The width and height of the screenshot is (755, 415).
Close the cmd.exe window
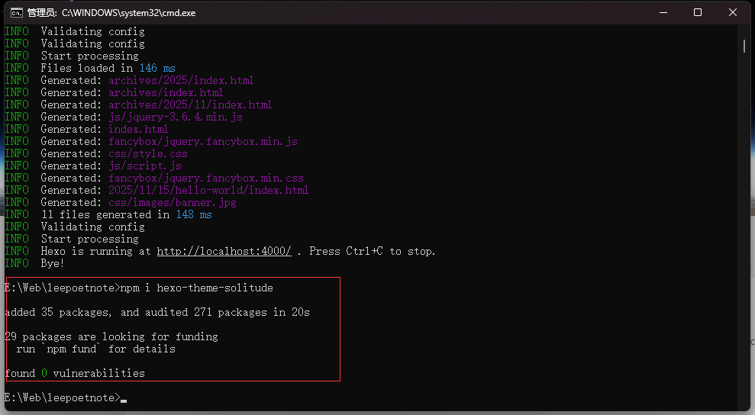(x=733, y=12)
